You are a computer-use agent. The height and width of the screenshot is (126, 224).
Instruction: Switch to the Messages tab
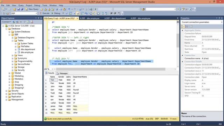pos(62,73)
